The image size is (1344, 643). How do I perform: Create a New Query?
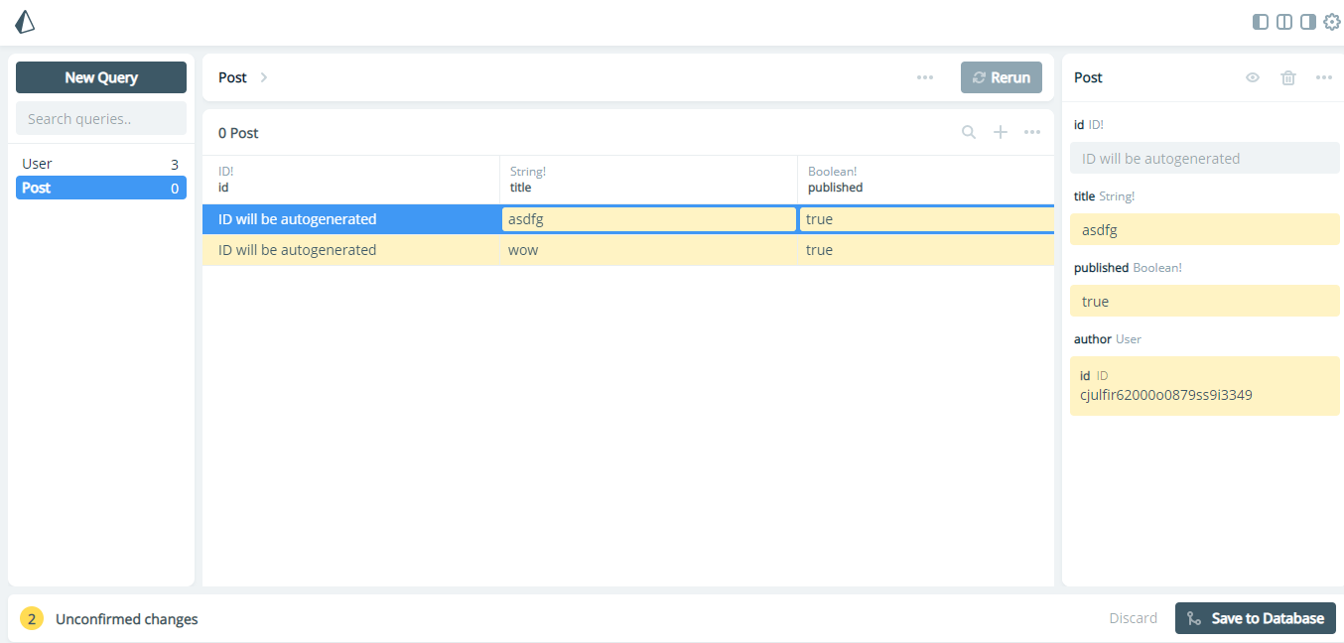click(x=100, y=76)
